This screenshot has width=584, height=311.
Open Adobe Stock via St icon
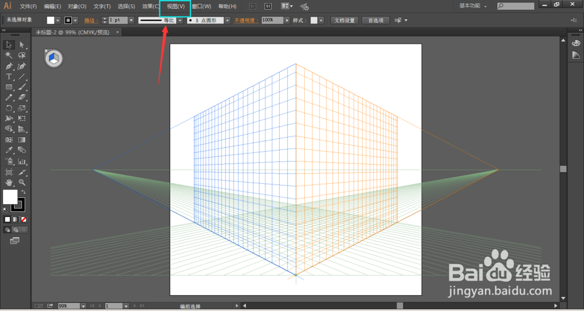268,6
